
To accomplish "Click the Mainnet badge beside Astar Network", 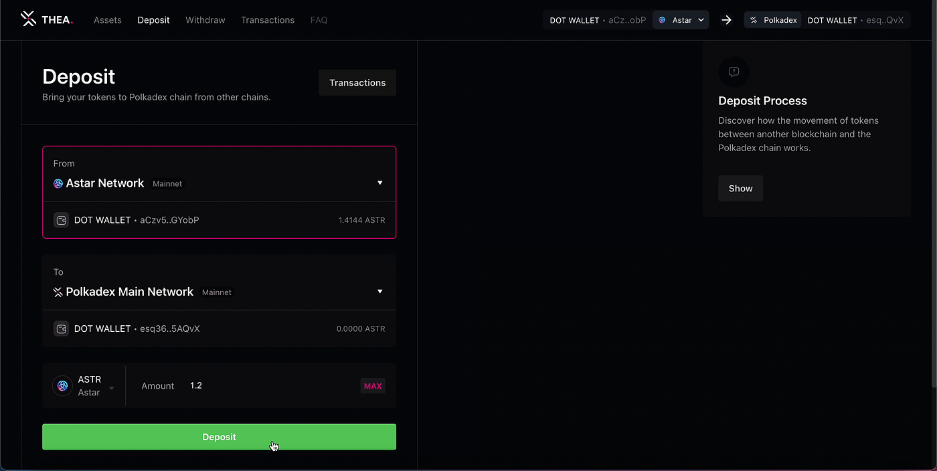I will coord(167,183).
